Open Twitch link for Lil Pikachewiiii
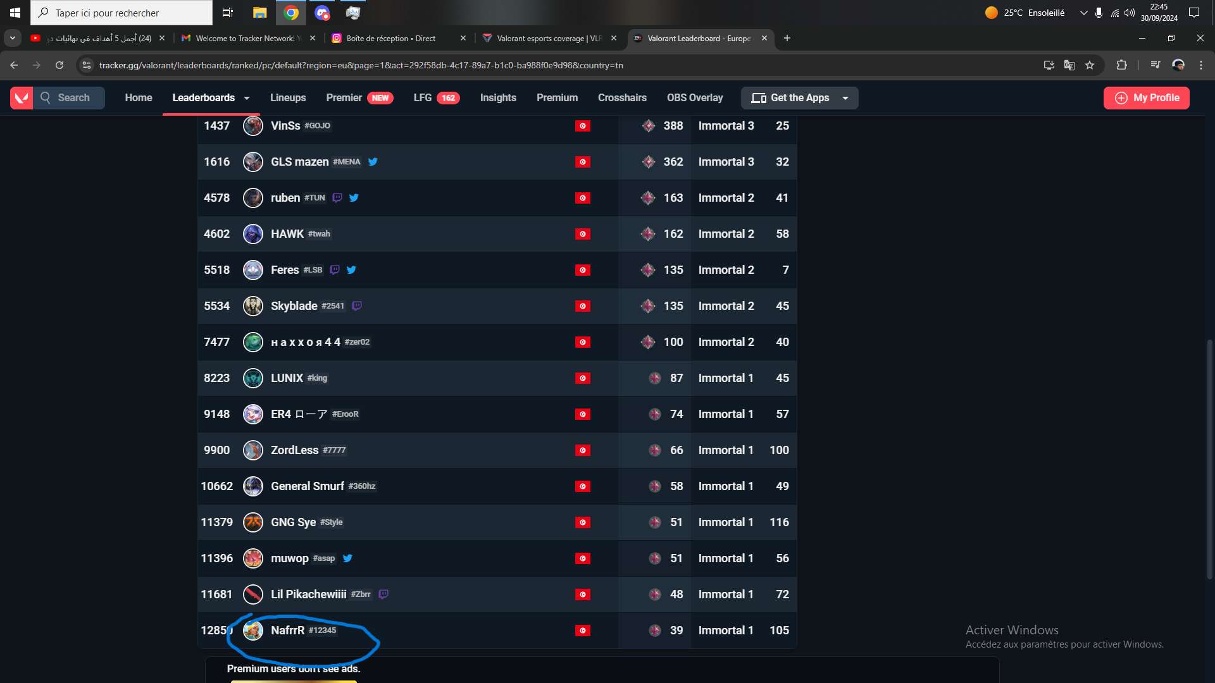The height and width of the screenshot is (683, 1215). pyautogui.click(x=383, y=594)
